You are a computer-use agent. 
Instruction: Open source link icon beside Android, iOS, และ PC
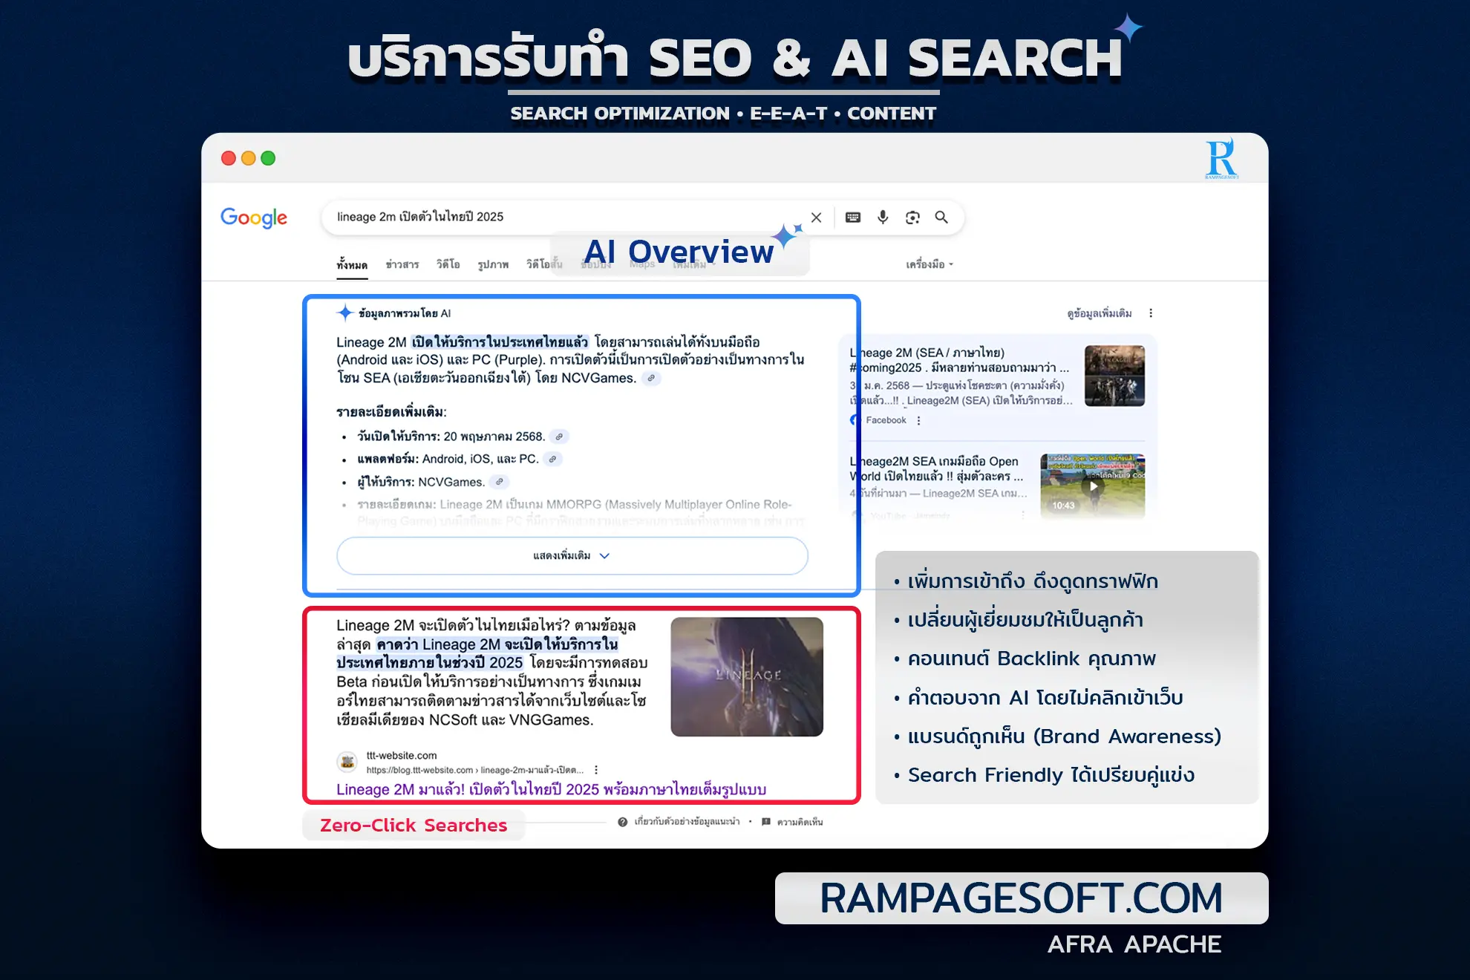(552, 460)
